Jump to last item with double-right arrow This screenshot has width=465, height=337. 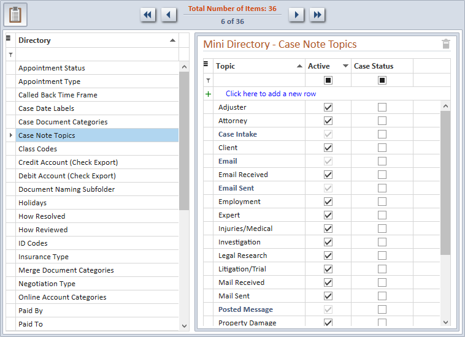317,15
